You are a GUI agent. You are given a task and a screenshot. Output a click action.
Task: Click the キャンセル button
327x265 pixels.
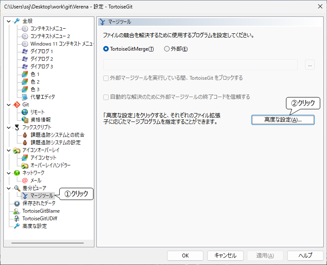[x=225, y=256]
